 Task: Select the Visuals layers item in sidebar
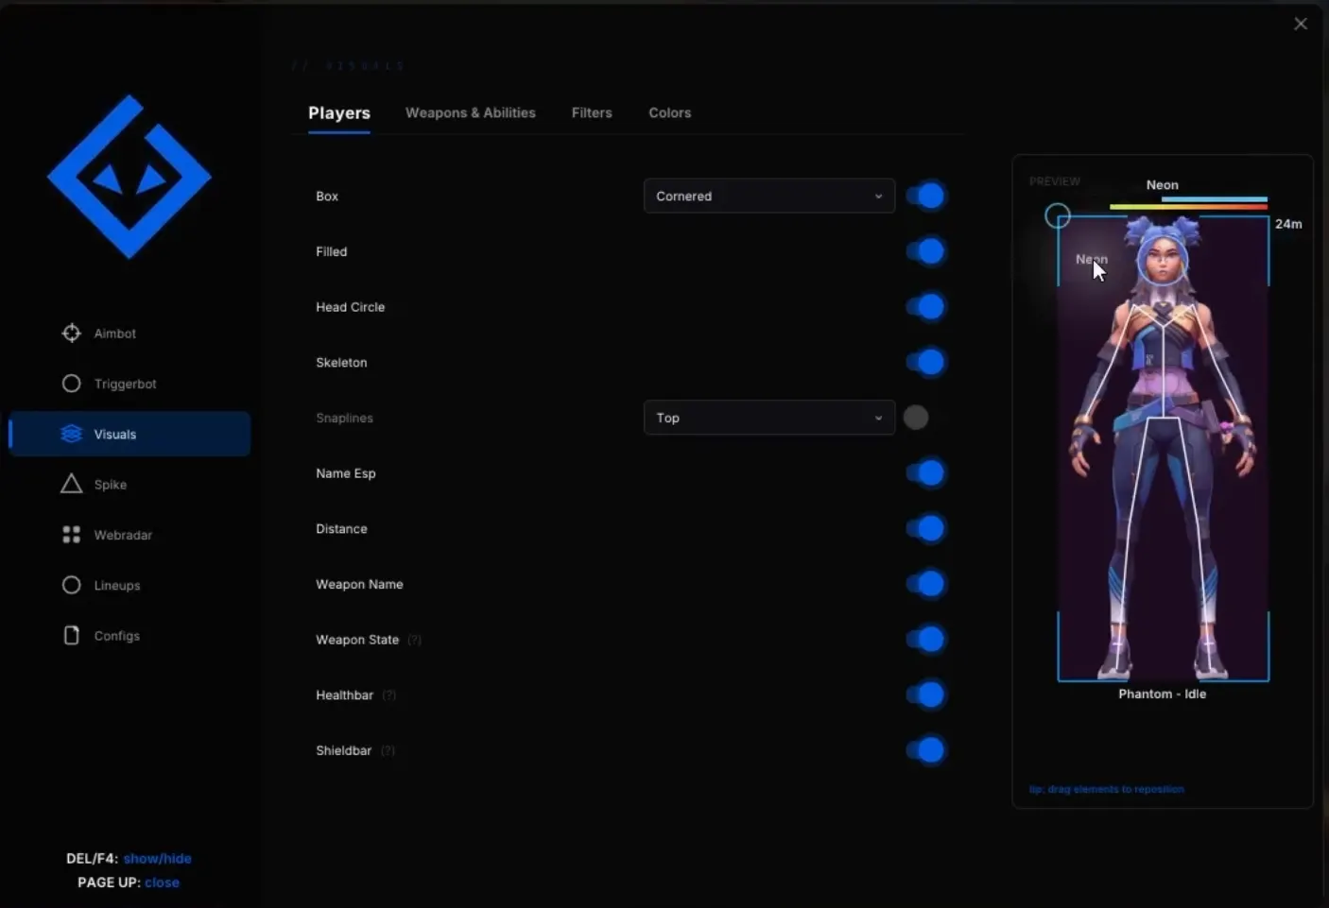tap(129, 434)
